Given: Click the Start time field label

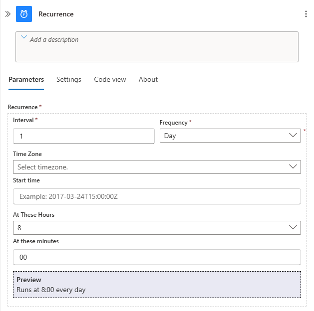Looking at the screenshot, I should (26, 180).
